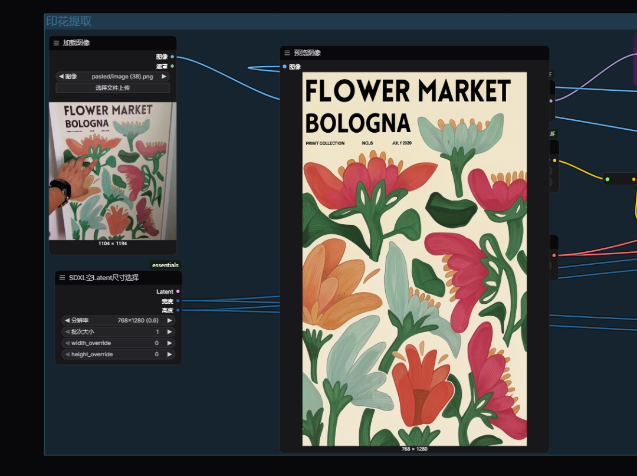Open the 加载图像 node hamburger menu
Image resolution: width=637 pixels, height=476 pixels.
[x=56, y=43]
